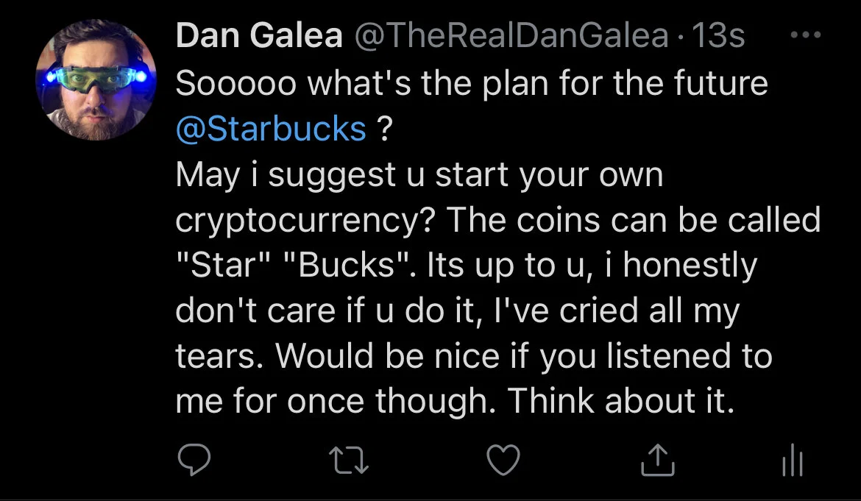861x501 pixels.
Task: Click the display name Dan Galea
Action: click(259, 35)
